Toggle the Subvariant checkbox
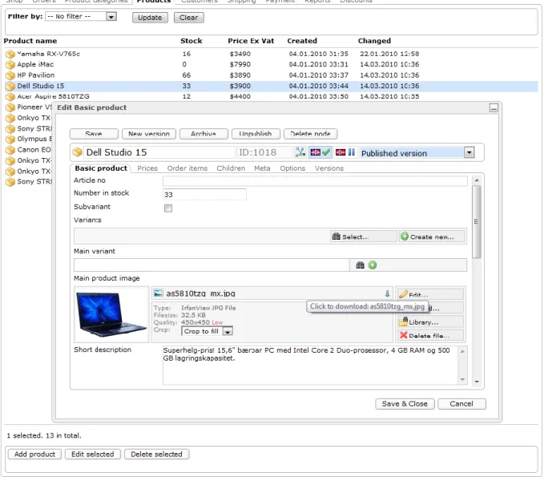 point(168,208)
